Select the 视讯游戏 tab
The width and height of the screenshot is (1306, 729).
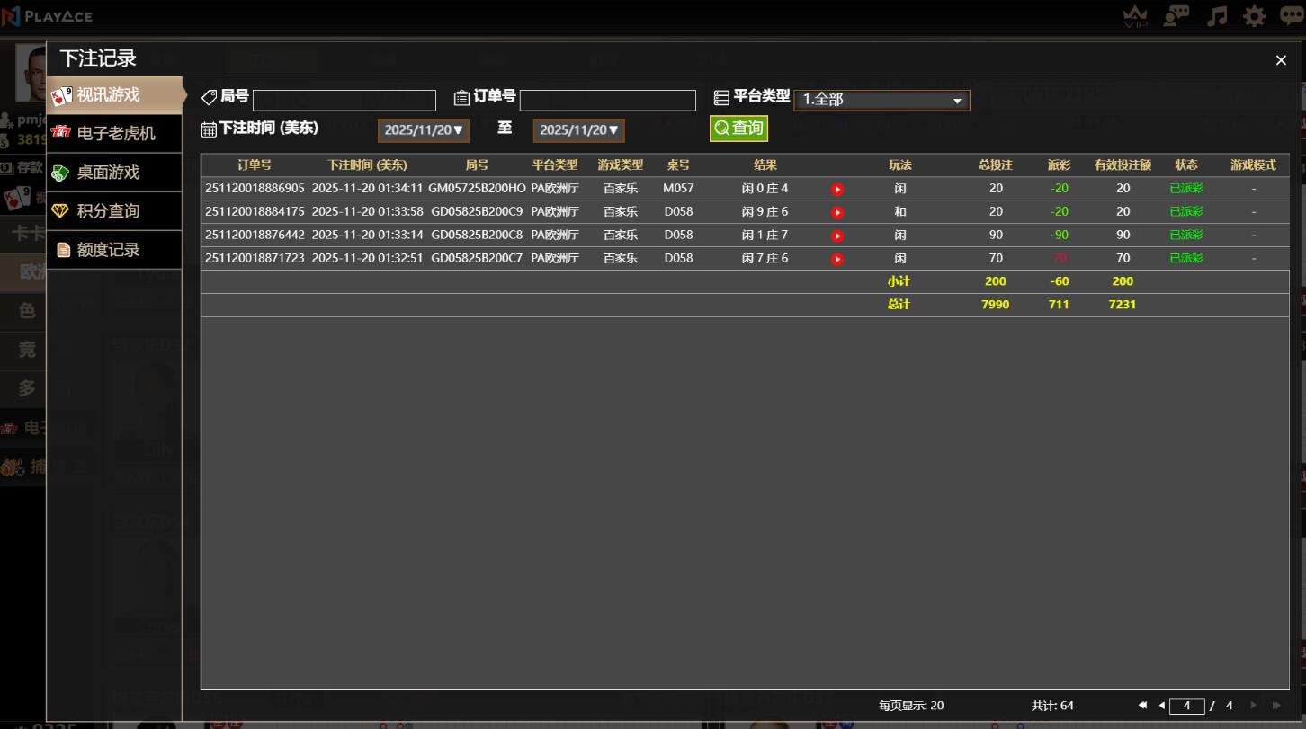pyautogui.click(x=114, y=95)
